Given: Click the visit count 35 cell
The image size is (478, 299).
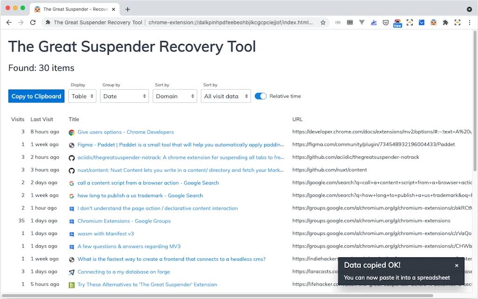Looking at the screenshot, I should click(x=21, y=221).
